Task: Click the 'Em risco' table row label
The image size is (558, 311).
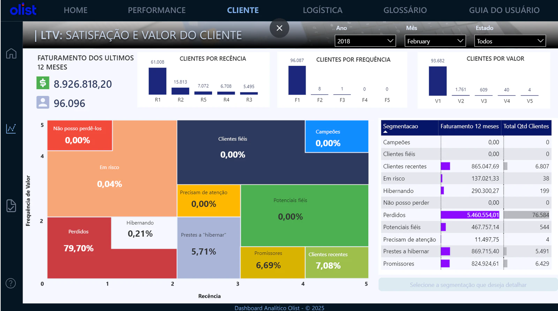Action: 394,178
